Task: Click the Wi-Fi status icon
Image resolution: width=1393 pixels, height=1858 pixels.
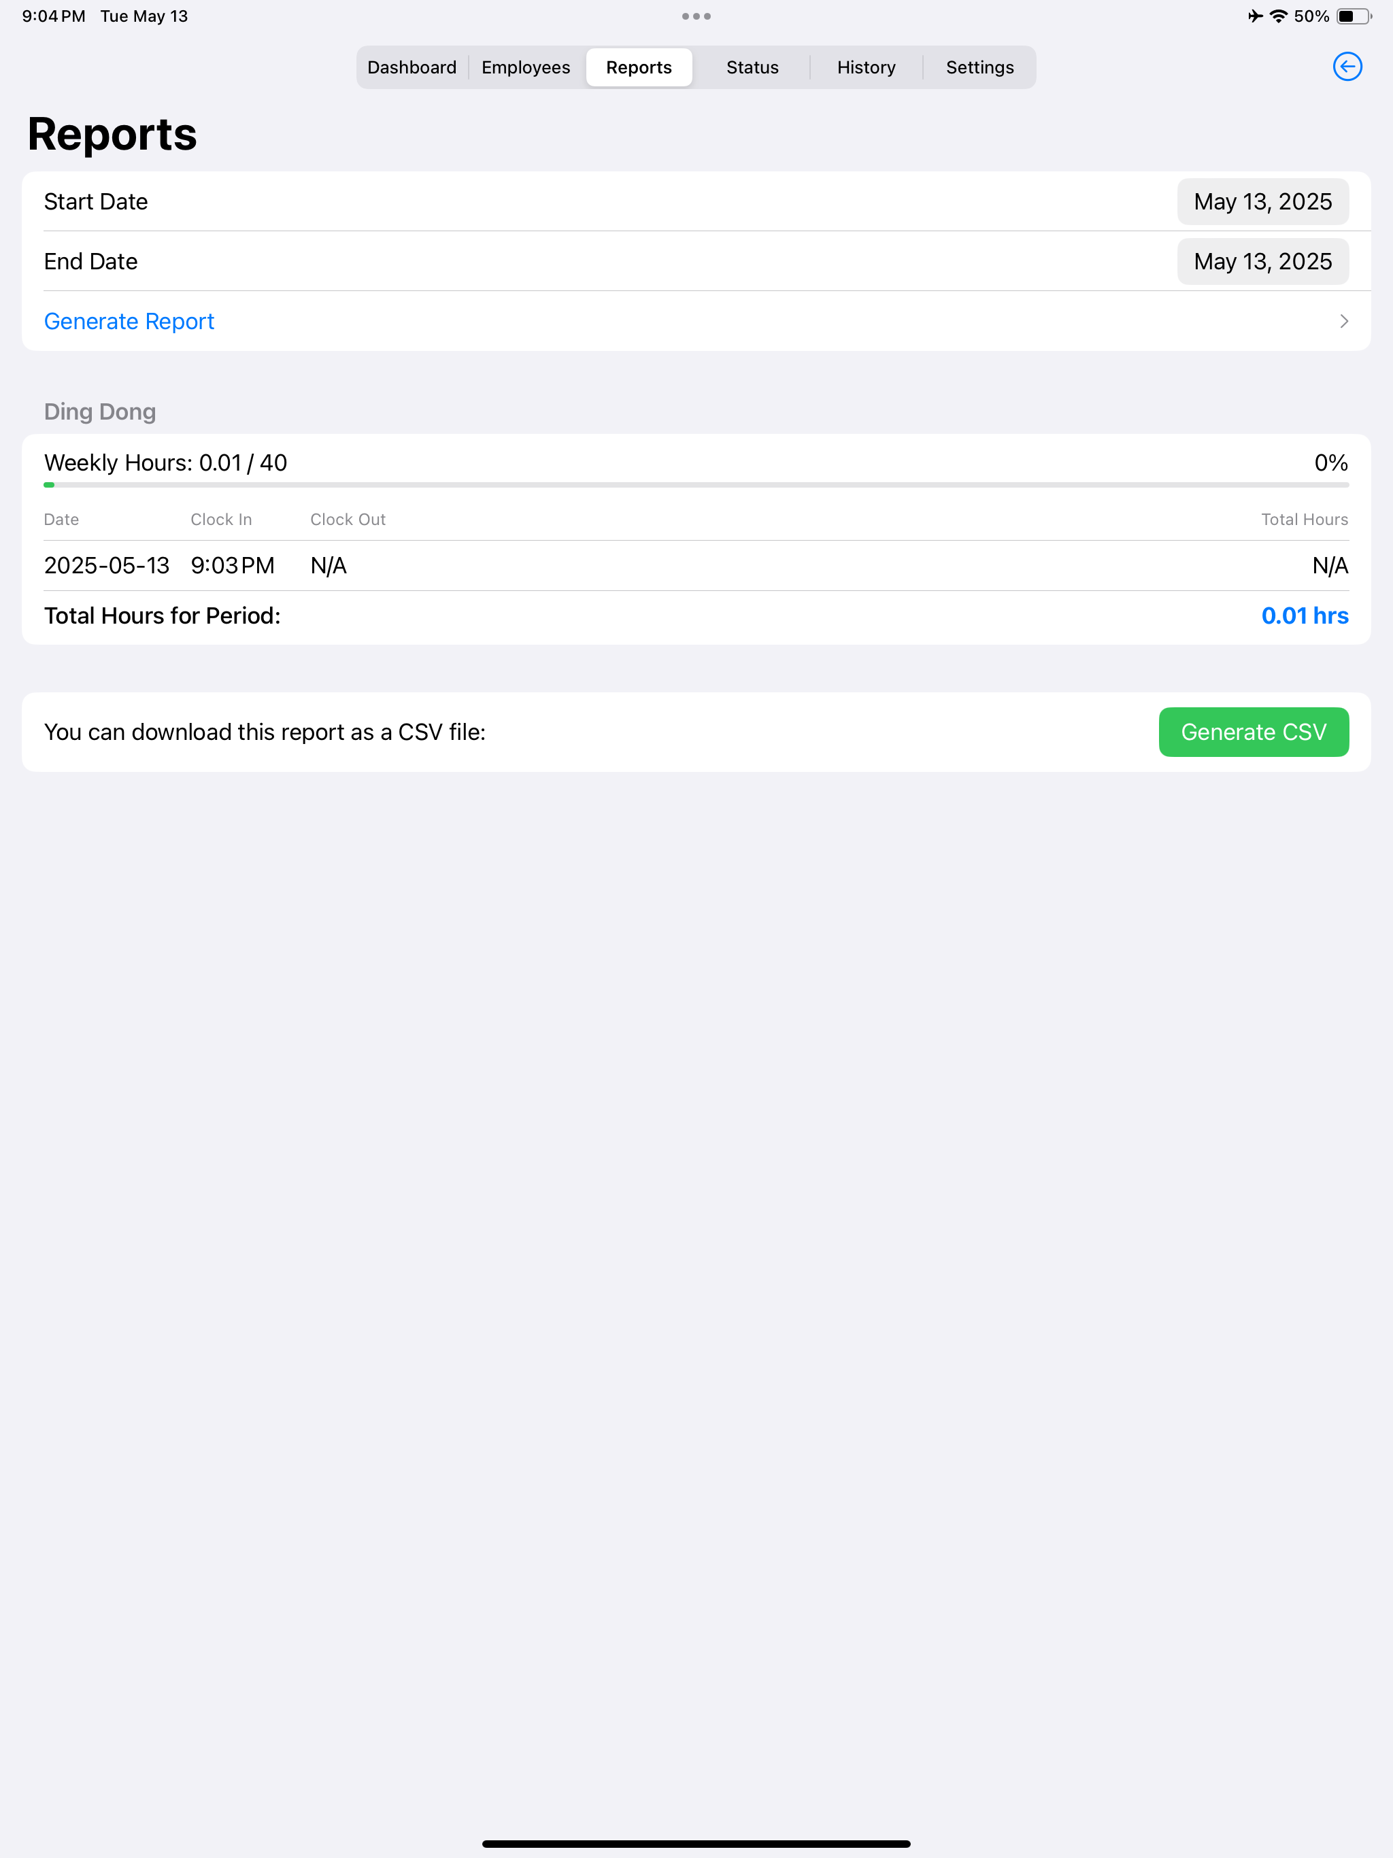Action: click(x=1278, y=15)
